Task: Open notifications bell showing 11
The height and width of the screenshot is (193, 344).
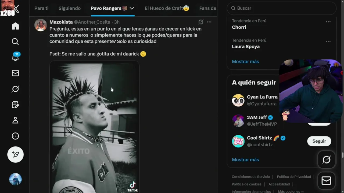Action: coord(15,57)
